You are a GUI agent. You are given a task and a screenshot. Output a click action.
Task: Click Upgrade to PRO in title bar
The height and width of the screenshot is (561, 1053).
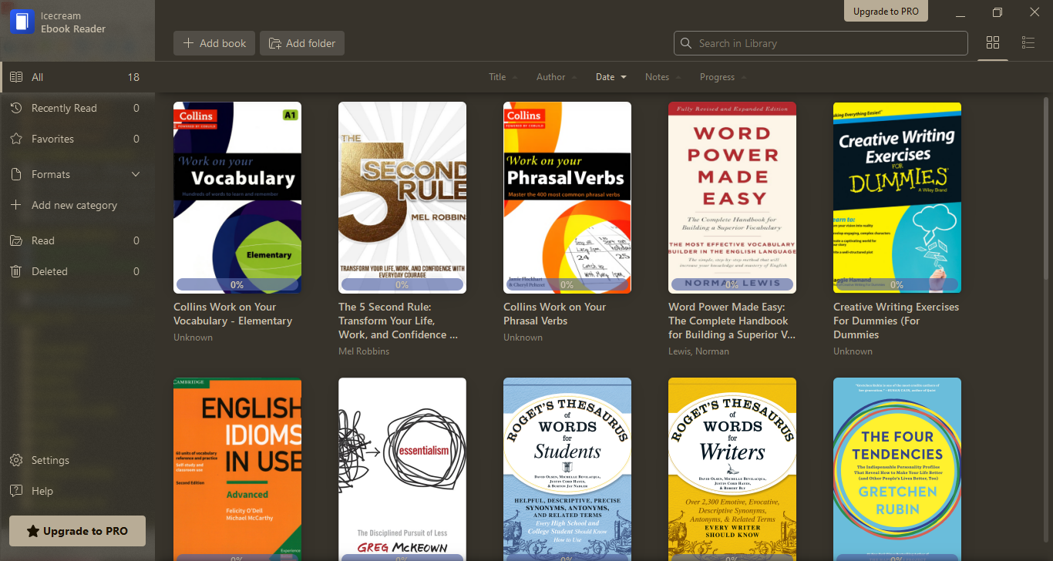click(886, 12)
